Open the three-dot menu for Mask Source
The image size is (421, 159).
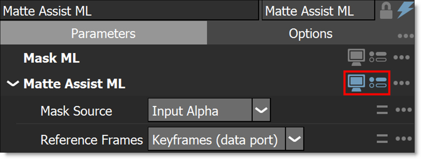pos(403,110)
